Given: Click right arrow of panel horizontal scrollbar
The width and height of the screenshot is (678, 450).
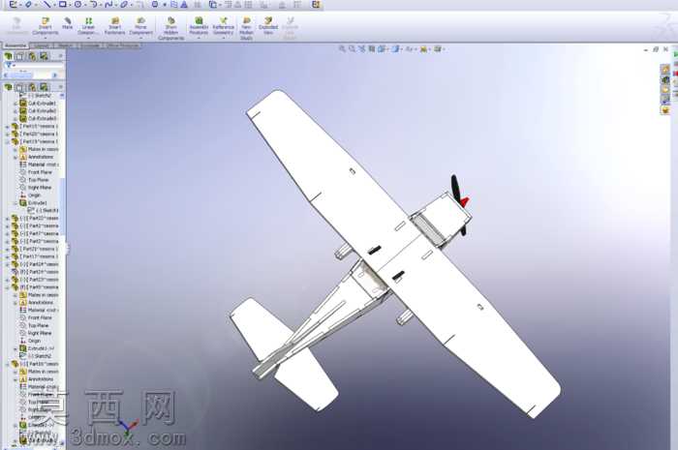Looking at the screenshot, I should [x=55, y=75].
